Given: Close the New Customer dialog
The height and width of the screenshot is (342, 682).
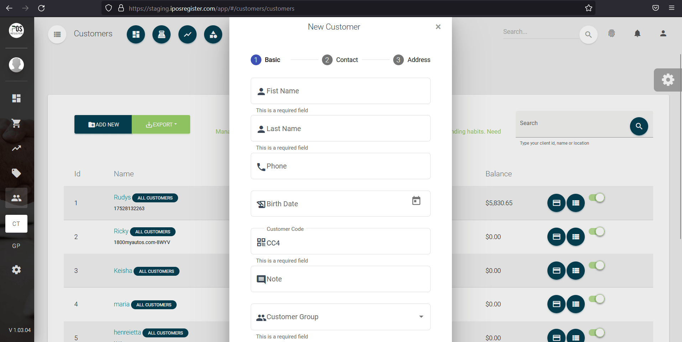Looking at the screenshot, I should tap(438, 27).
